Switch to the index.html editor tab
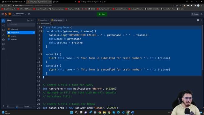 tap(43, 20)
